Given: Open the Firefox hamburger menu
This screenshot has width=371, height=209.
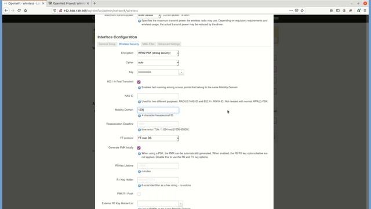Looking at the screenshot, I should click(365, 10).
